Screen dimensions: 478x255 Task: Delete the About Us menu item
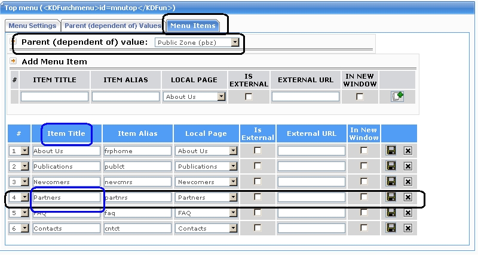408,151
